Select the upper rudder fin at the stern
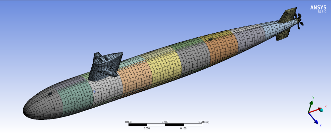This screenshot has width=331, height=133. click(288, 15)
